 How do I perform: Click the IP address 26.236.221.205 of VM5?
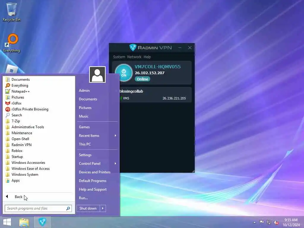click(174, 98)
